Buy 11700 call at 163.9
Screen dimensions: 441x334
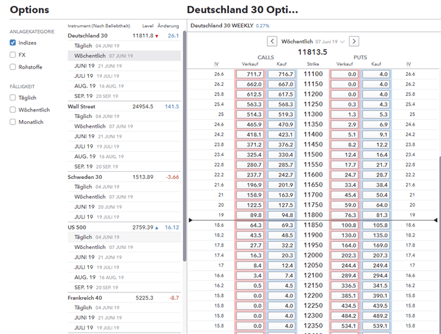click(x=281, y=195)
